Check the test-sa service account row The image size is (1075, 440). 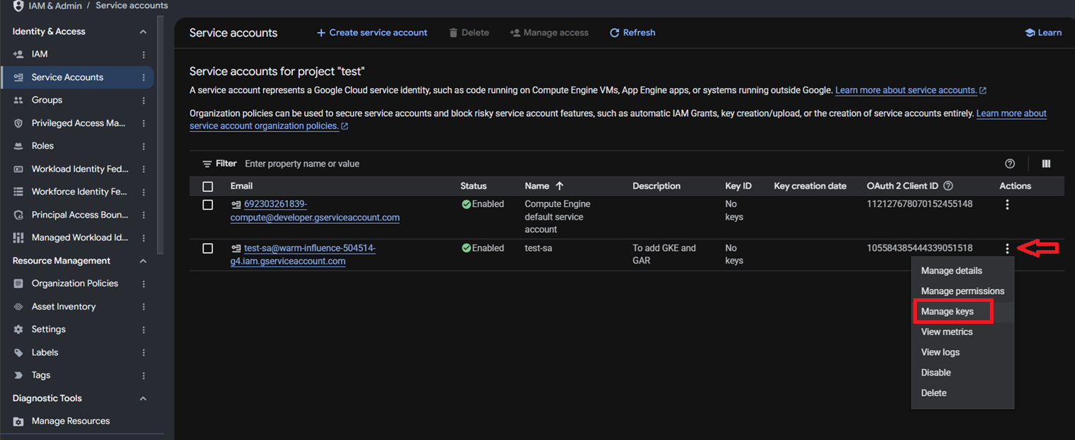[208, 249]
